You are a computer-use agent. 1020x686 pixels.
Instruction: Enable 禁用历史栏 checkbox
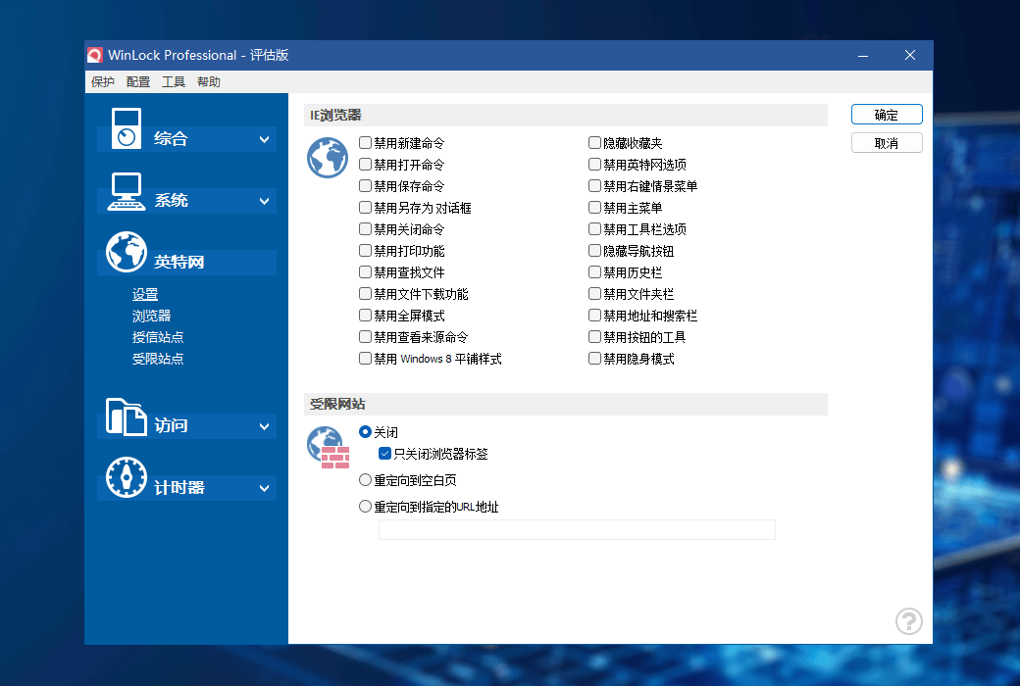point(594,271)
